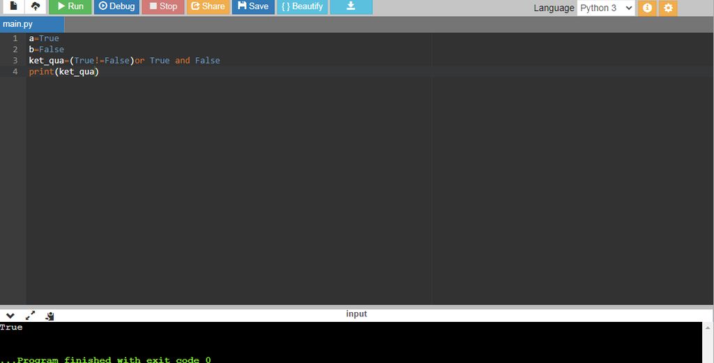Save the project with the Save button
714x363 pixels.
(x=253, y=6)
